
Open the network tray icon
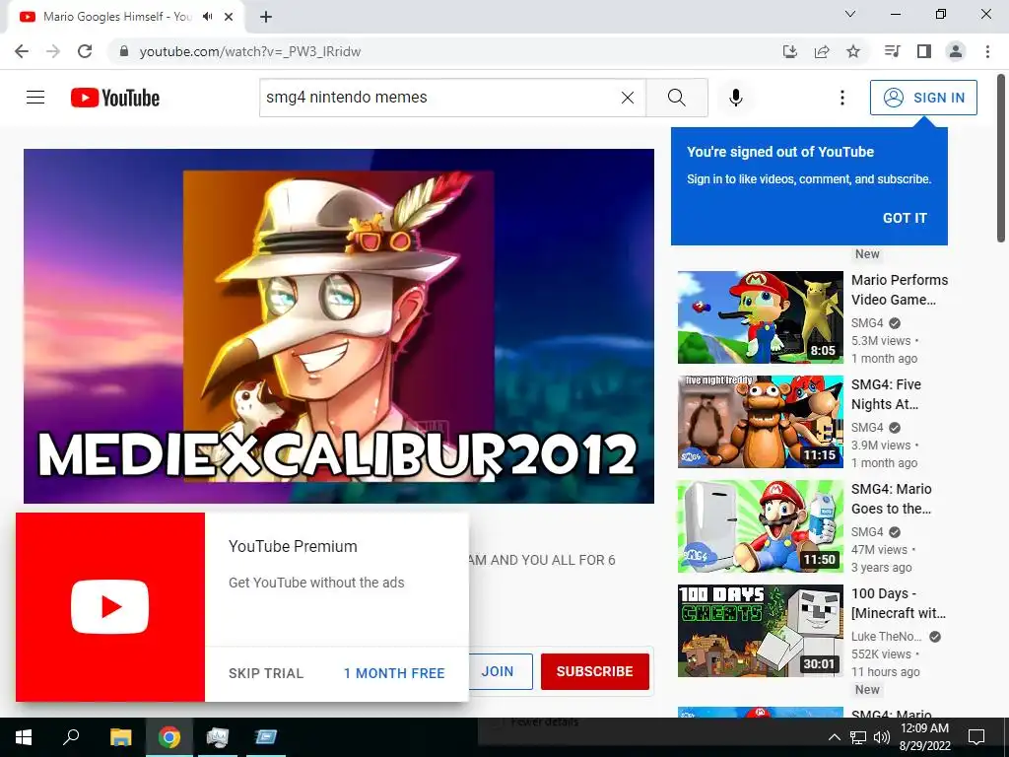click(858, 737)
